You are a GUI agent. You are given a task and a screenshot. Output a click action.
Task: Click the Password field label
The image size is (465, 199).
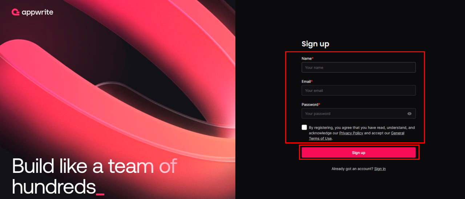(311, 105)
